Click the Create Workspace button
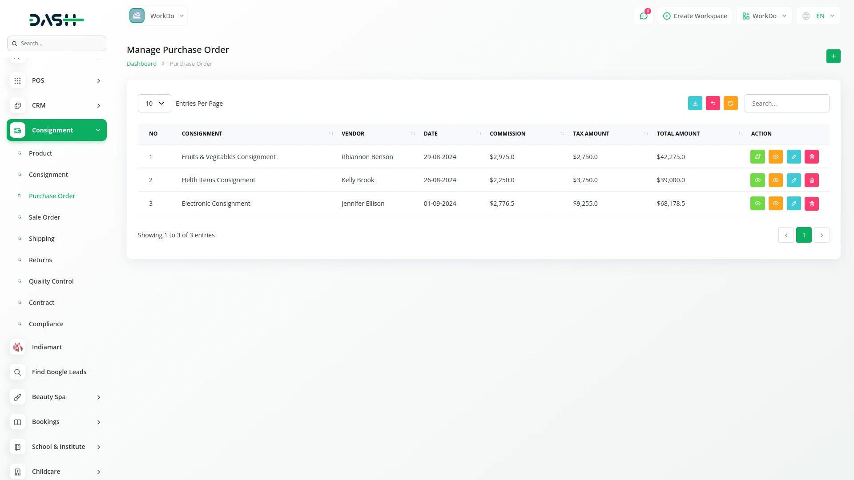854x480 pixels. coord(695,16)
